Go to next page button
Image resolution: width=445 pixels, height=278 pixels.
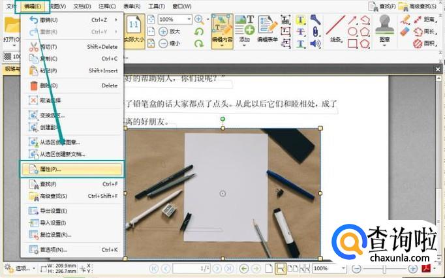click(x=217, y=268)
